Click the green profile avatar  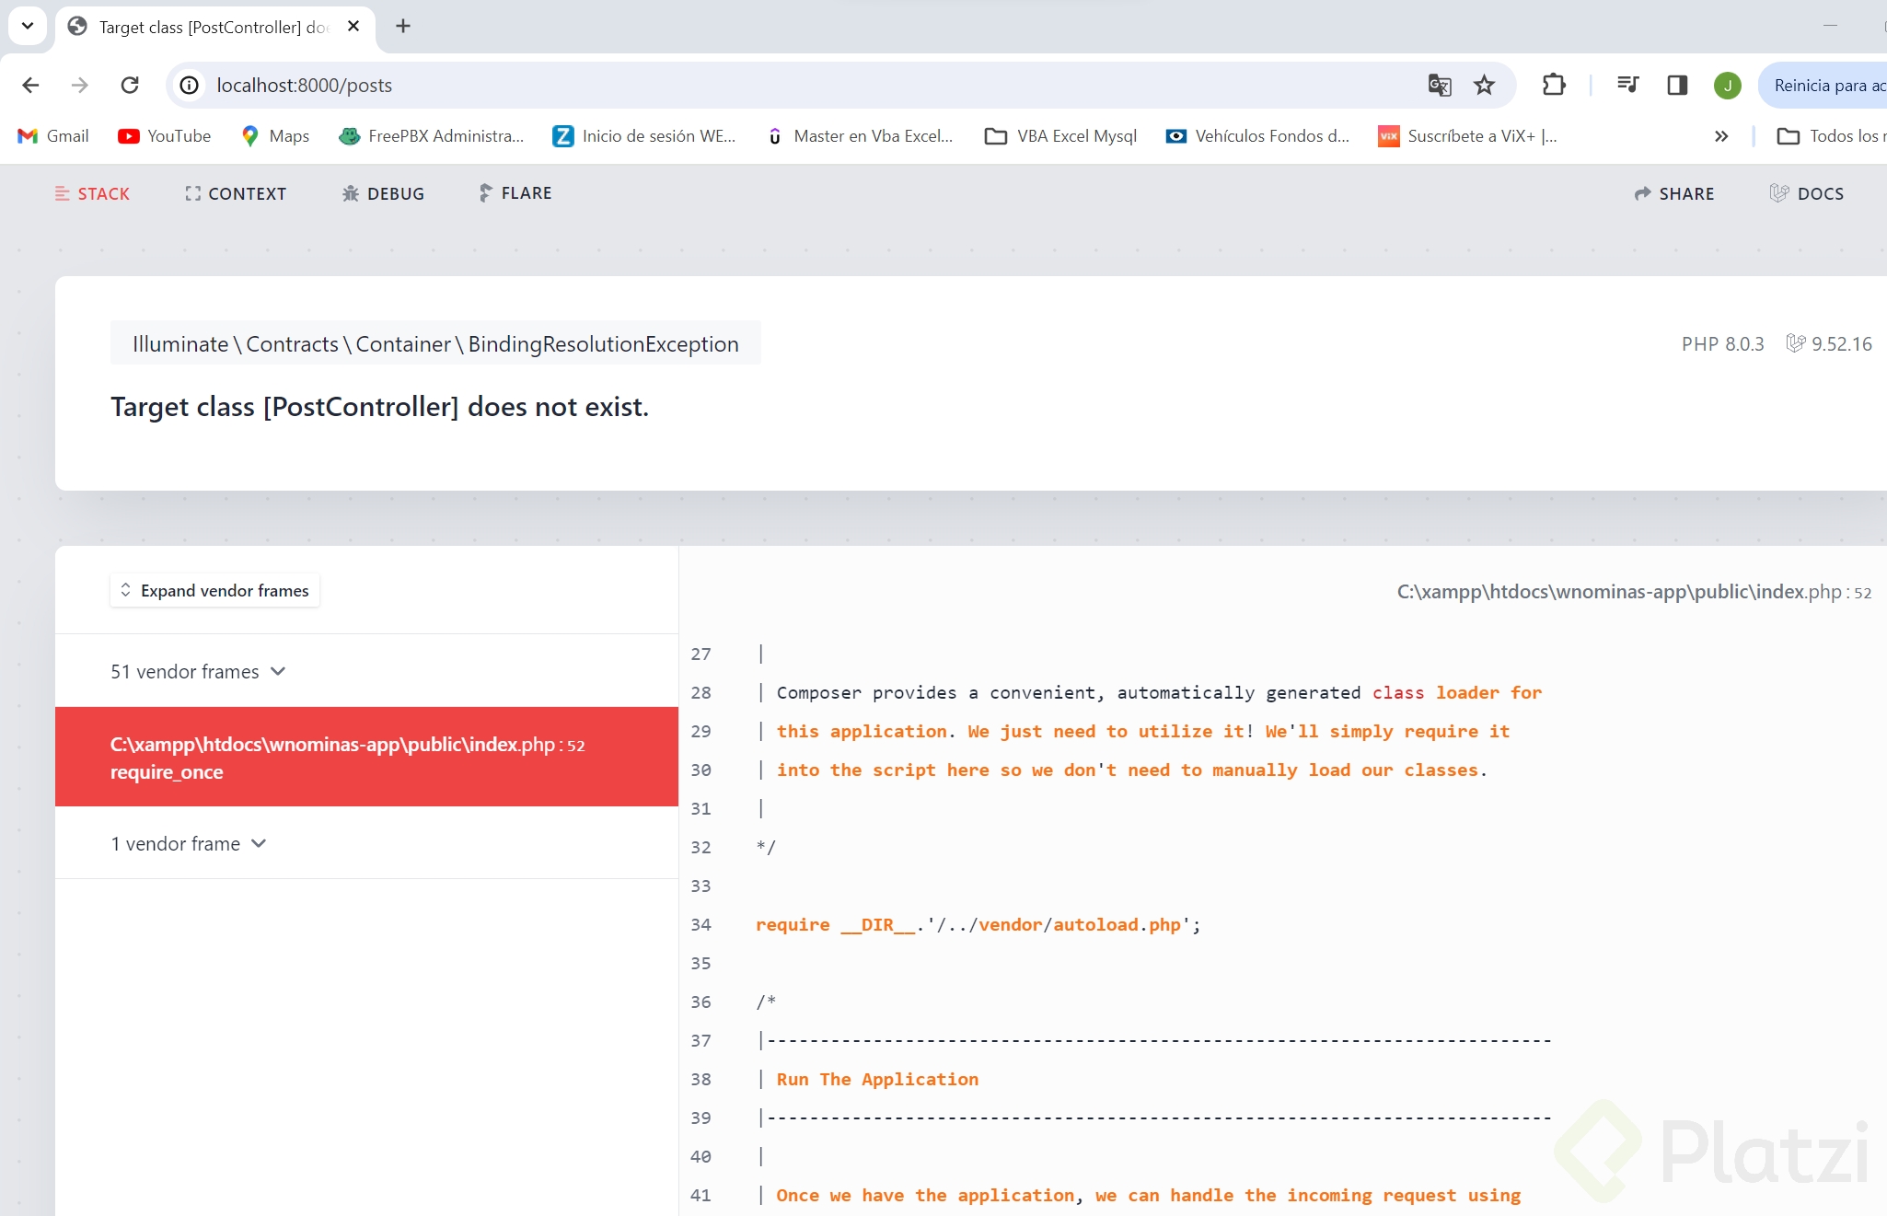[1727, 86]
